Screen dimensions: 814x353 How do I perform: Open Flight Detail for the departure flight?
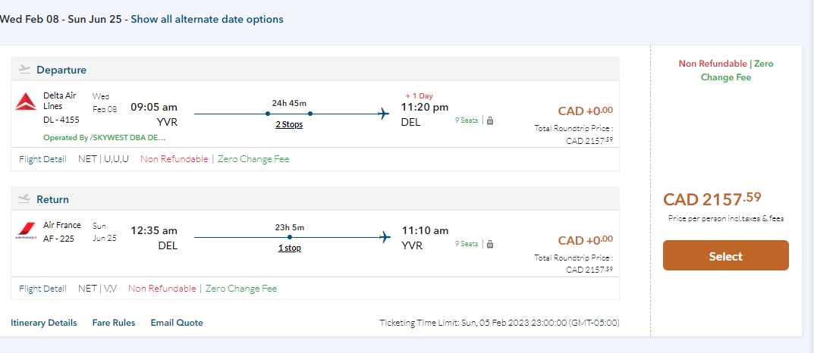tap(42, 159)
